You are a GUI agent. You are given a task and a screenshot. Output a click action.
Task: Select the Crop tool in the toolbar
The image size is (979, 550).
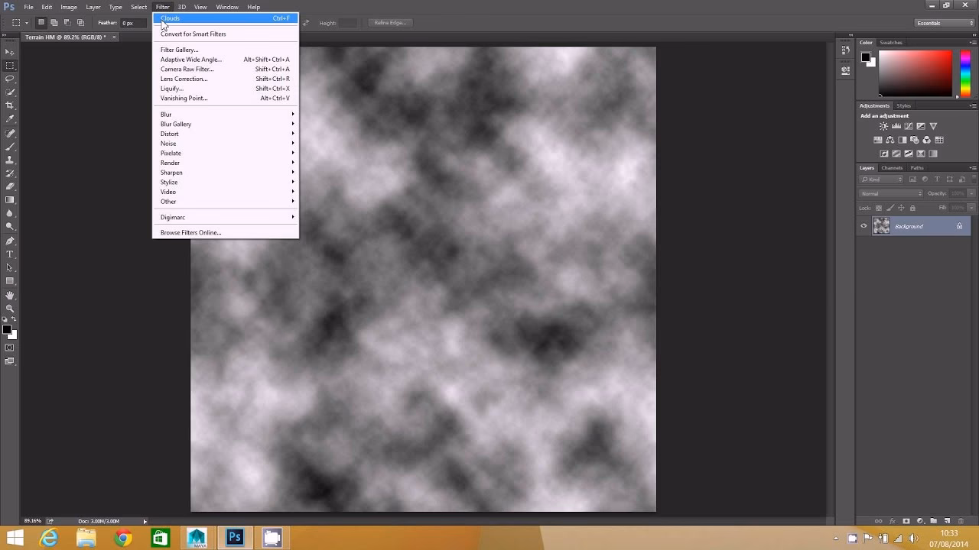coord(9,105)
